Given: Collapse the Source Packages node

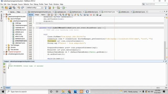Looking at the screenshot, I should [x=6, y=19].
